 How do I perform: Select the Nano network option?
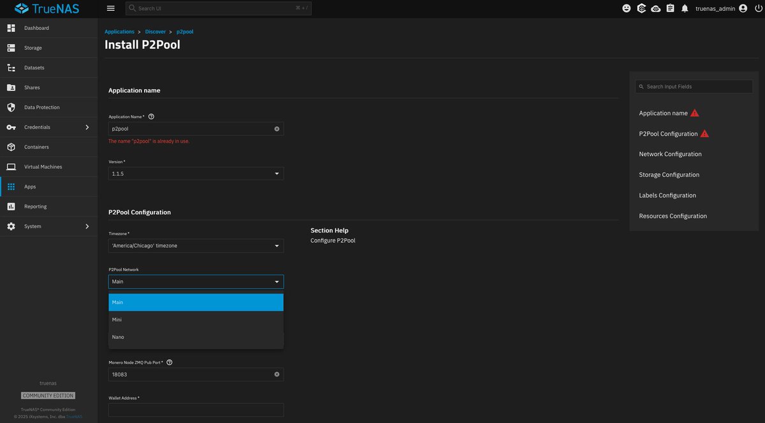coord(196,337)
